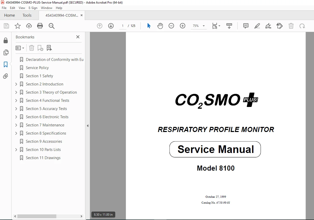314x220 pixels.
Task: Open the Sign document tool
Action: [x=268, y=26]
